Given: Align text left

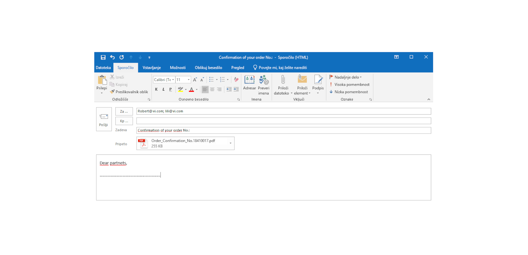Looking at the screenshot, I should pyautogui.click(x=205, y=89).
